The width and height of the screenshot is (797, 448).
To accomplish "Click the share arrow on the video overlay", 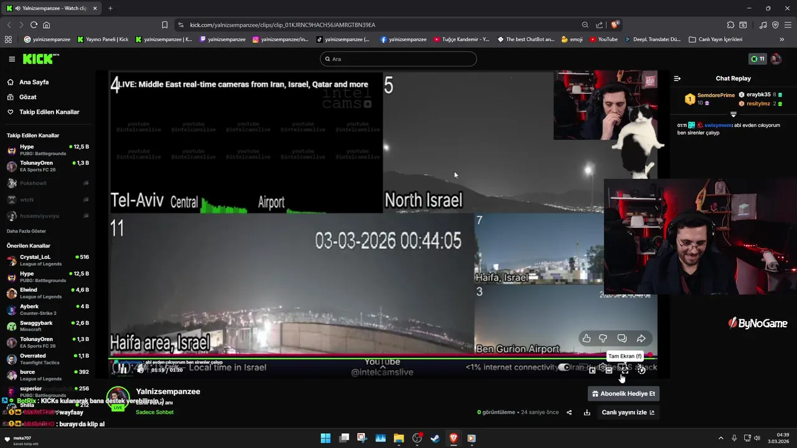I will [641, 338].
